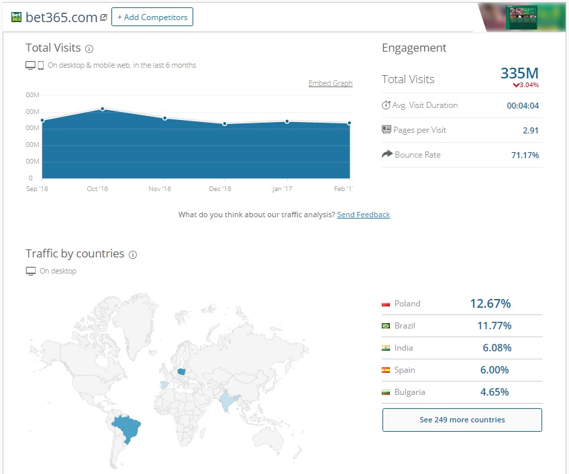Select India on the world map
Image resolution: width=569 pixels, height=474 pixels.
pyautogui.click(x=227, y=401)
